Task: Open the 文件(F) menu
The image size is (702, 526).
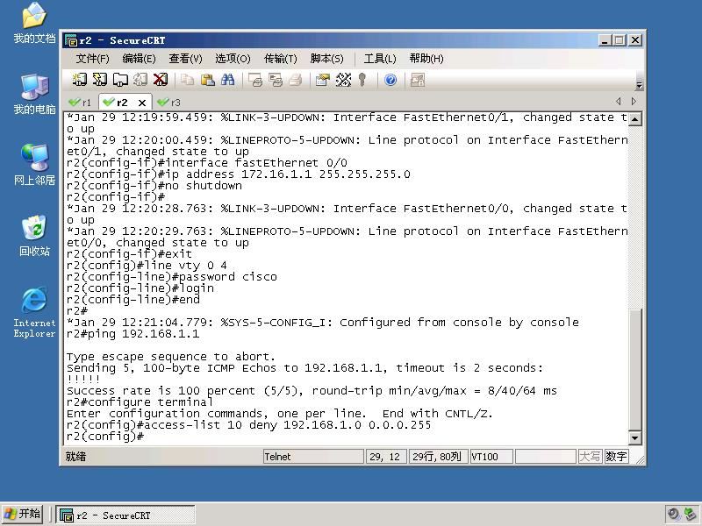Action: tap(92, 59)
